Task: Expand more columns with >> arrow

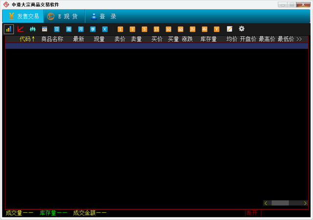Action: pos(299,39)
